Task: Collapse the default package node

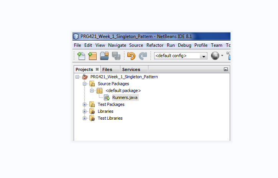Action: pyautogui.click(x=92, y=91)
